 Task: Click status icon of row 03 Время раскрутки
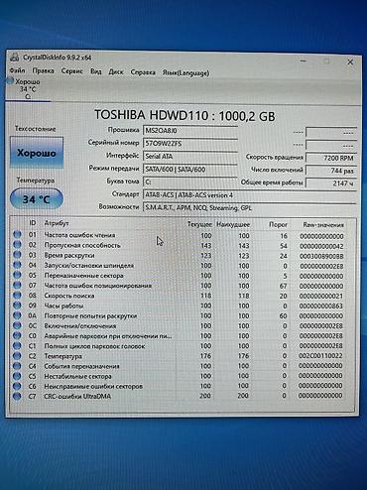pos(17,255)
